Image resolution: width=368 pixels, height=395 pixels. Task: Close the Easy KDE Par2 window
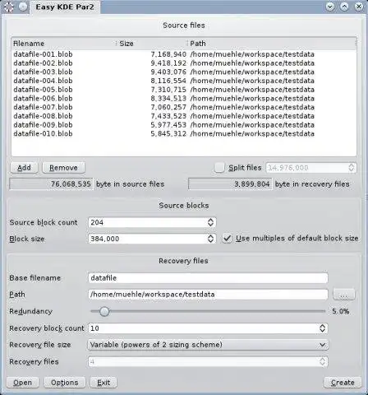tap(359, 7)
